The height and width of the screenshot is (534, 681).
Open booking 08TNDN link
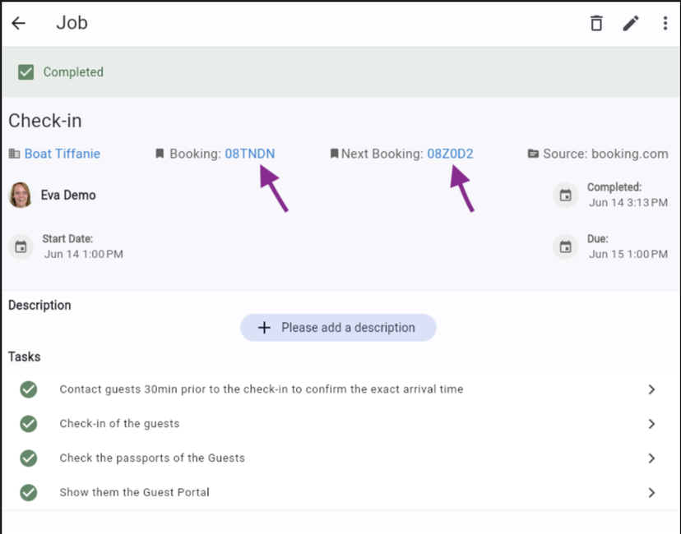coord(250,154)
